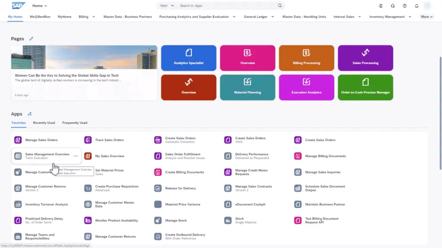Open Manage Teams and Responsibilities icon
The height and width of the screenshot is (248, 442).
18,236
